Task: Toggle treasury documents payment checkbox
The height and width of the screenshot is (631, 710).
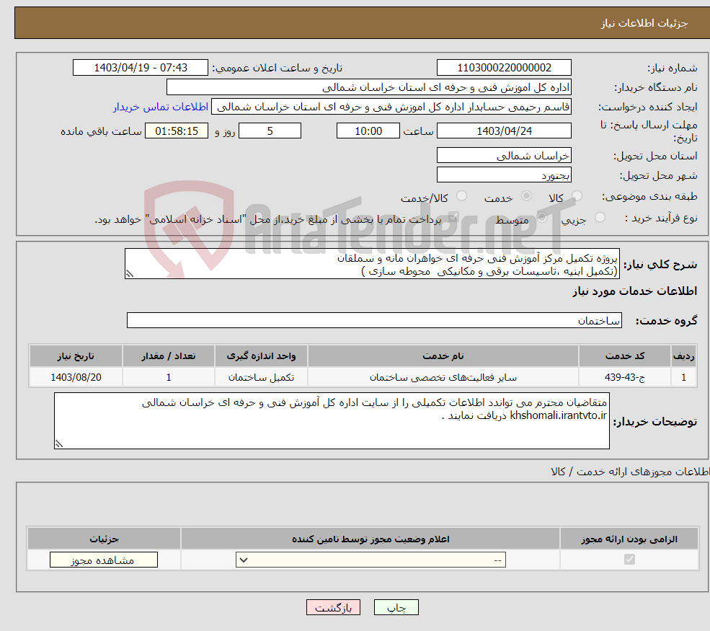Action: pos(453,218)
